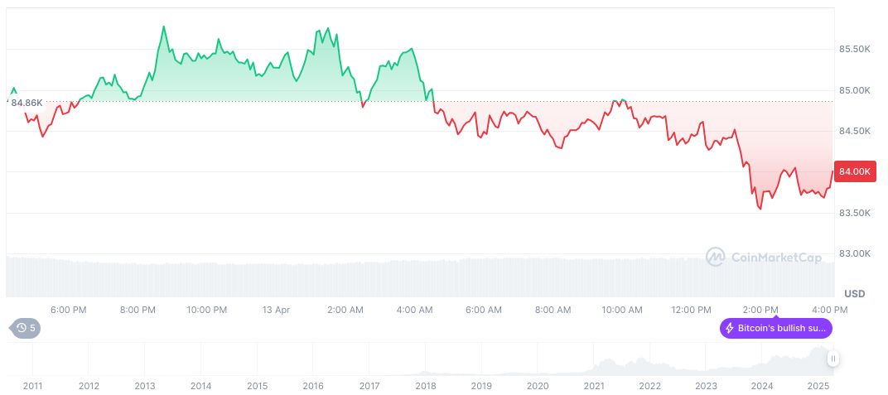Grab the navigator range slider handle
Viewport: 888px width, 395px height.
tap(832, 359)
